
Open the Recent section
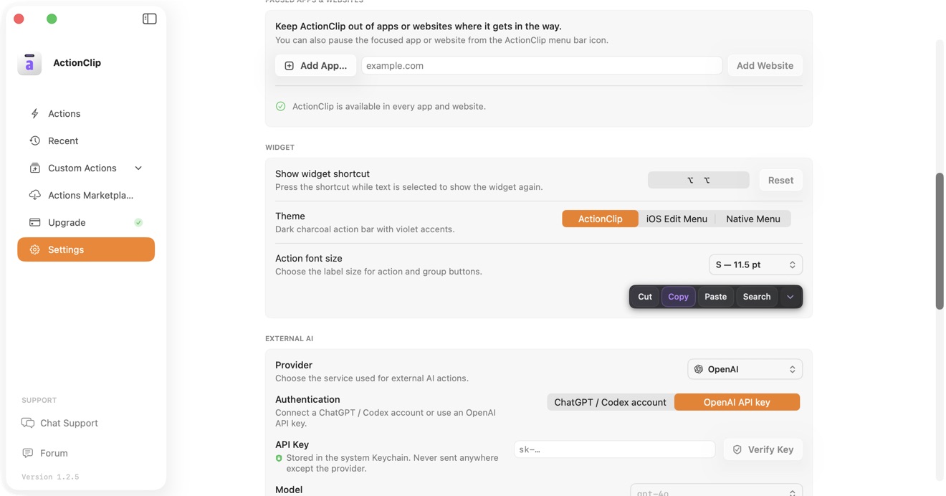[x=86, y=141]
